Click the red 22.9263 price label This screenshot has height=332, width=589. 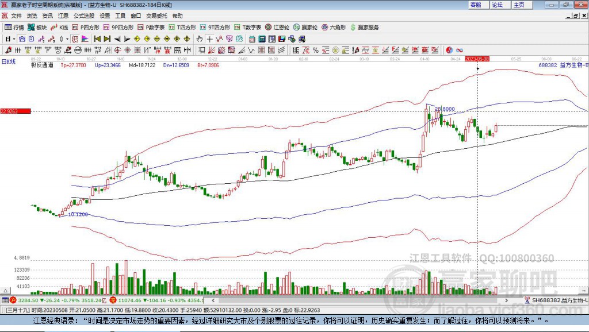(x=16, y=111)
